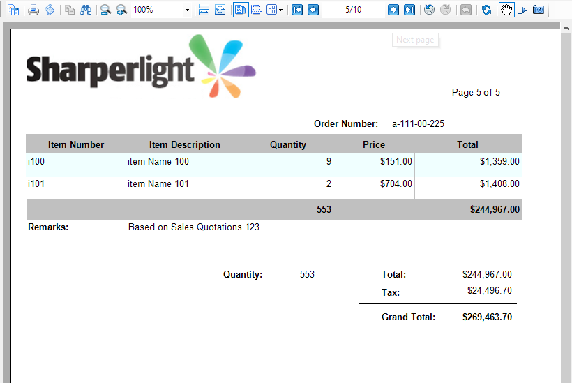Open the 100% zoom dropdown
Viewport: 572px width, 383px height.
pyautogui.click(x=187, y=10)
